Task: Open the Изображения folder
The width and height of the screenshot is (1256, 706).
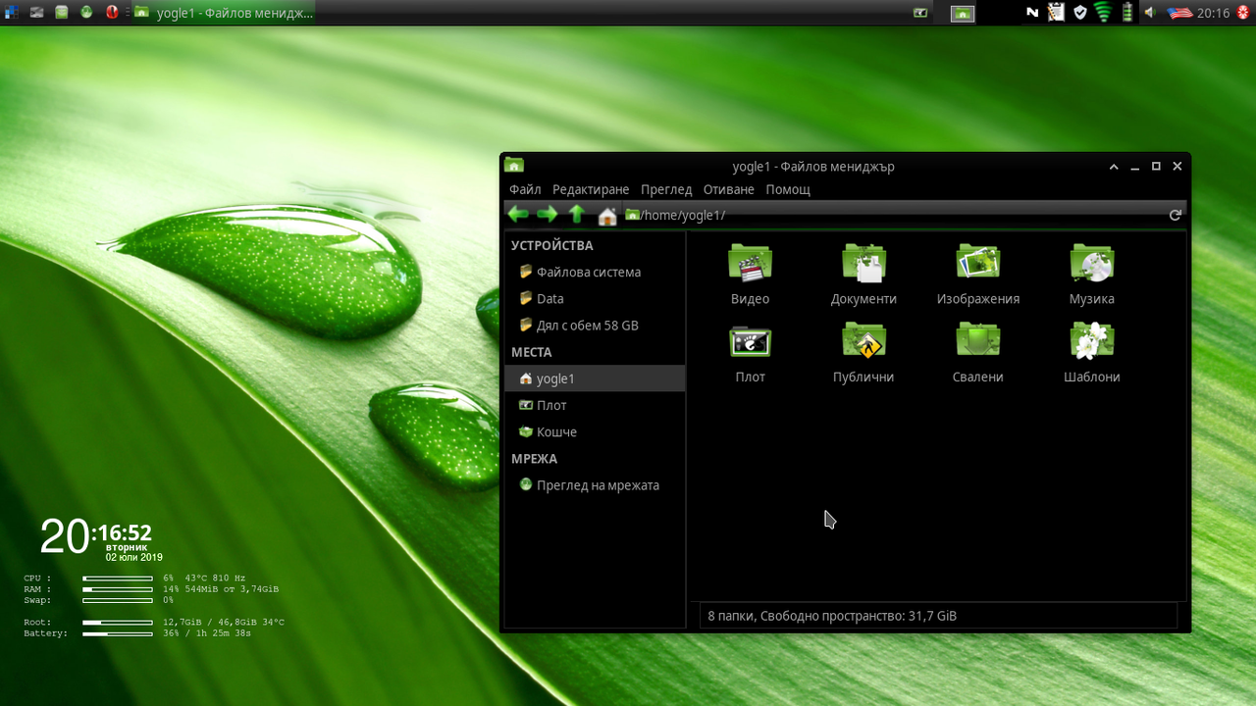Action: pos(978,276)
